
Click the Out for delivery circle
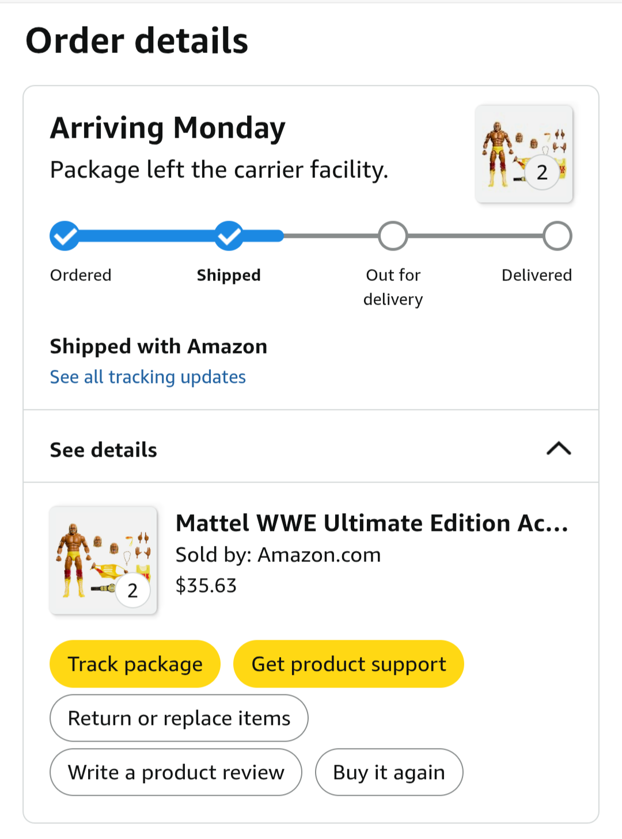(x=393, y=236)
